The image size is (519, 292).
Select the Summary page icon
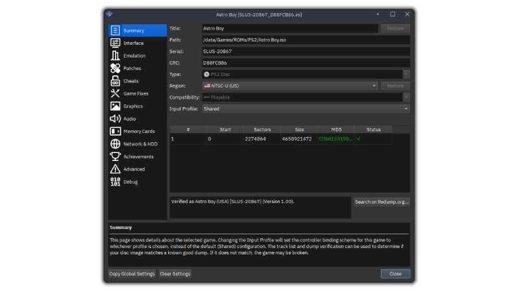click(x=115, y=30)
